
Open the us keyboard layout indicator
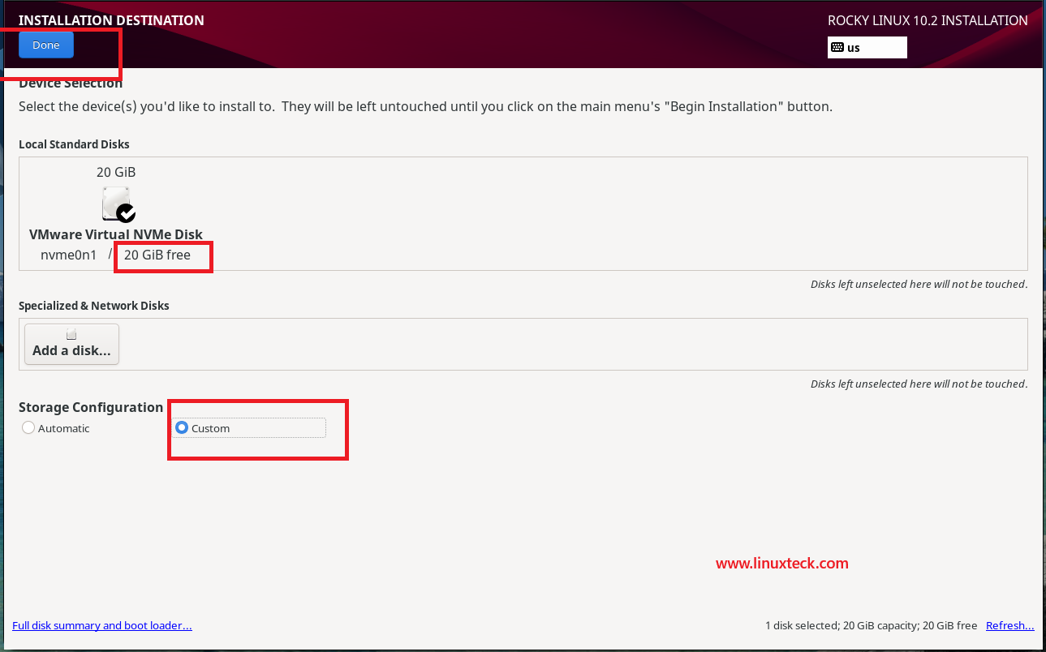click(867, 48)
